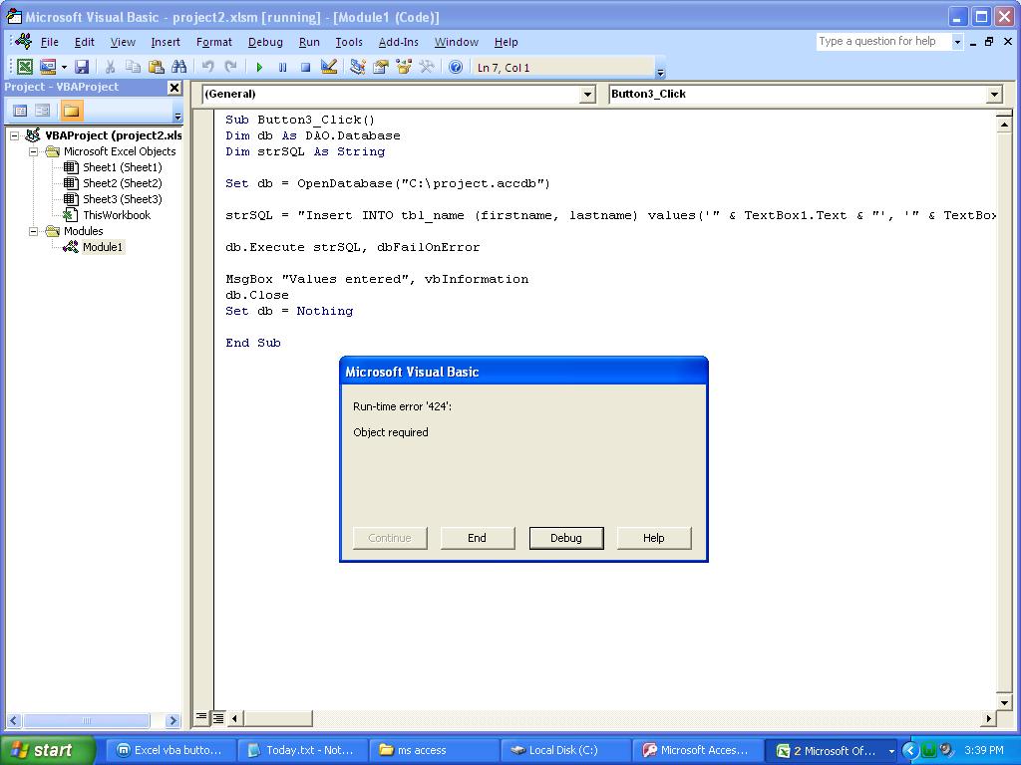Switch to Procedure View in code window
1021x765 pixels.
tap(201, 717)
